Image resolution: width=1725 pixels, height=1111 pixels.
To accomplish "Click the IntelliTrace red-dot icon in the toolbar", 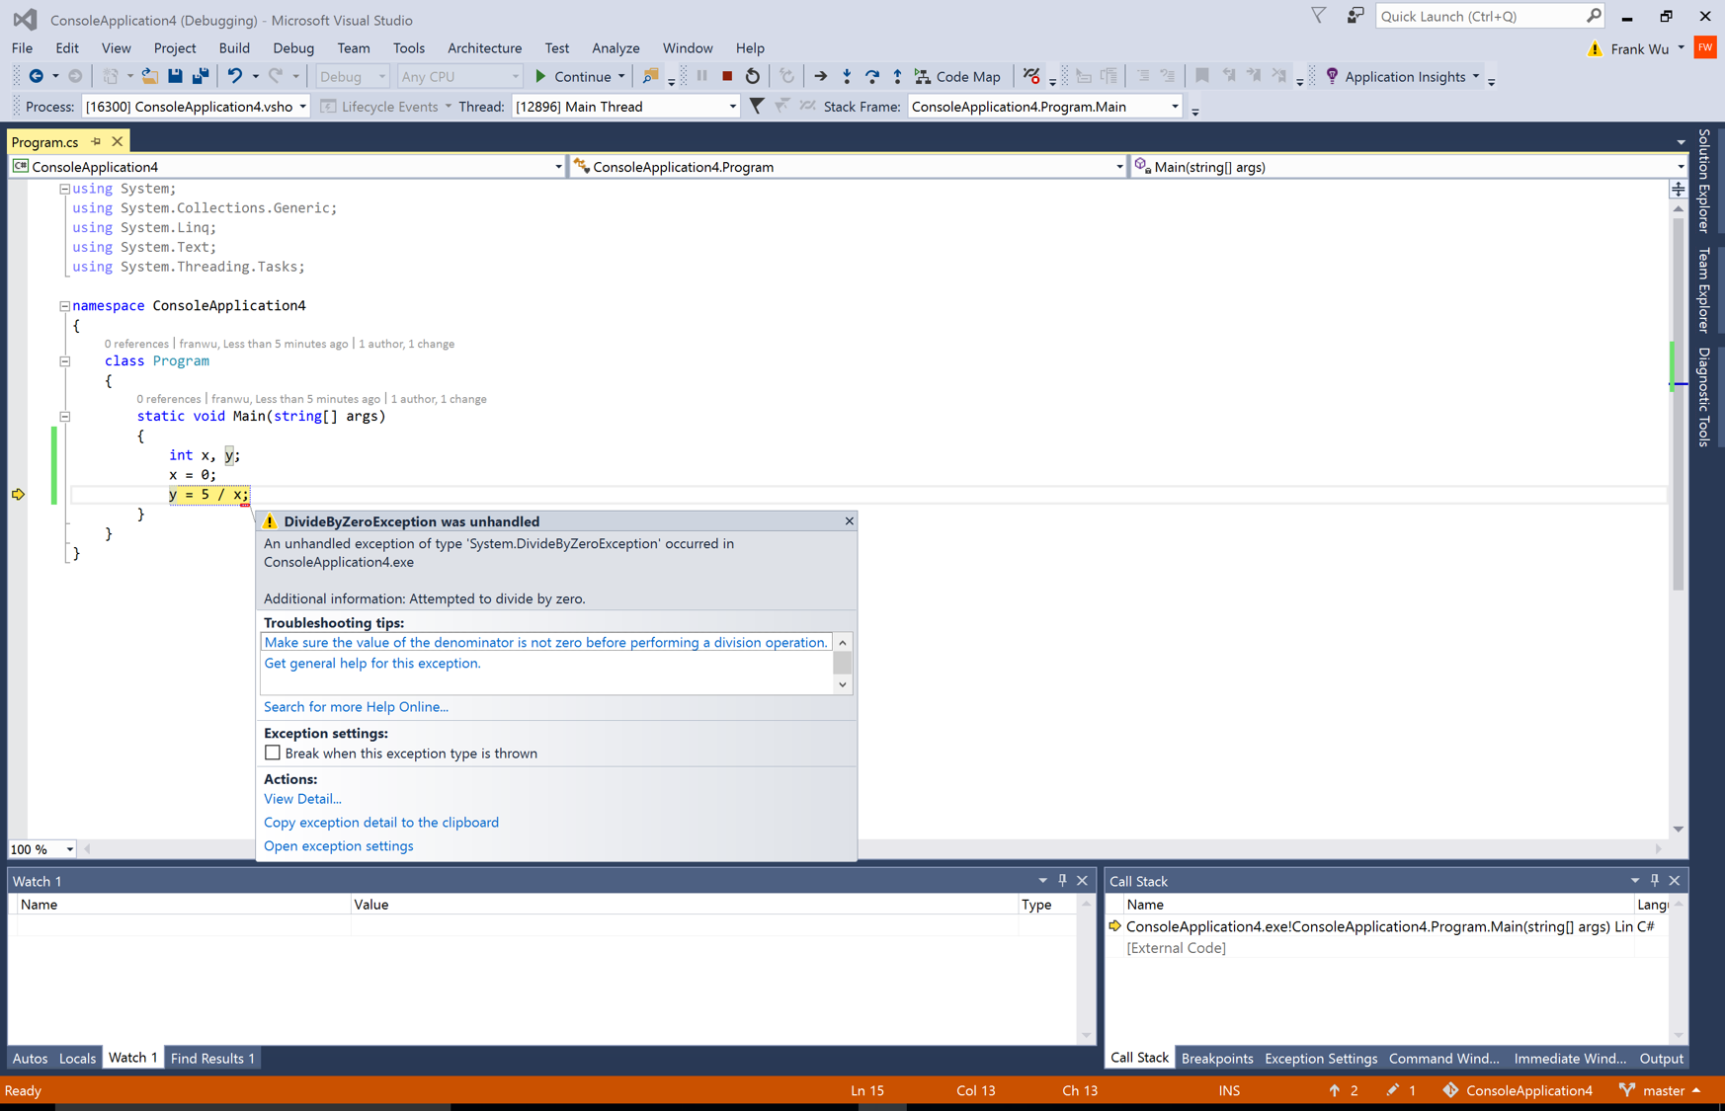I will pyautogui.click(x=1031, y=76).
